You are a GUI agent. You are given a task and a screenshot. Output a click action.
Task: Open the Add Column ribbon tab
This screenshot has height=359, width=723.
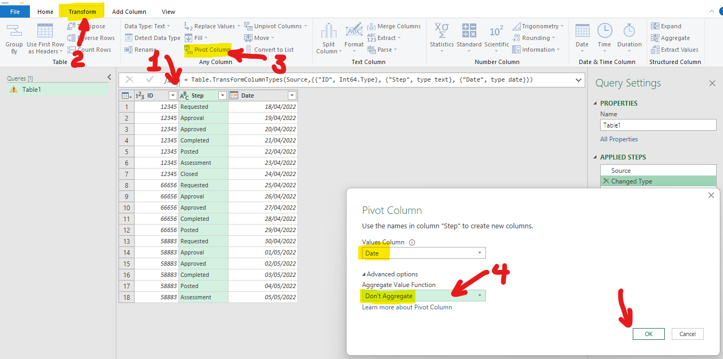129,12
